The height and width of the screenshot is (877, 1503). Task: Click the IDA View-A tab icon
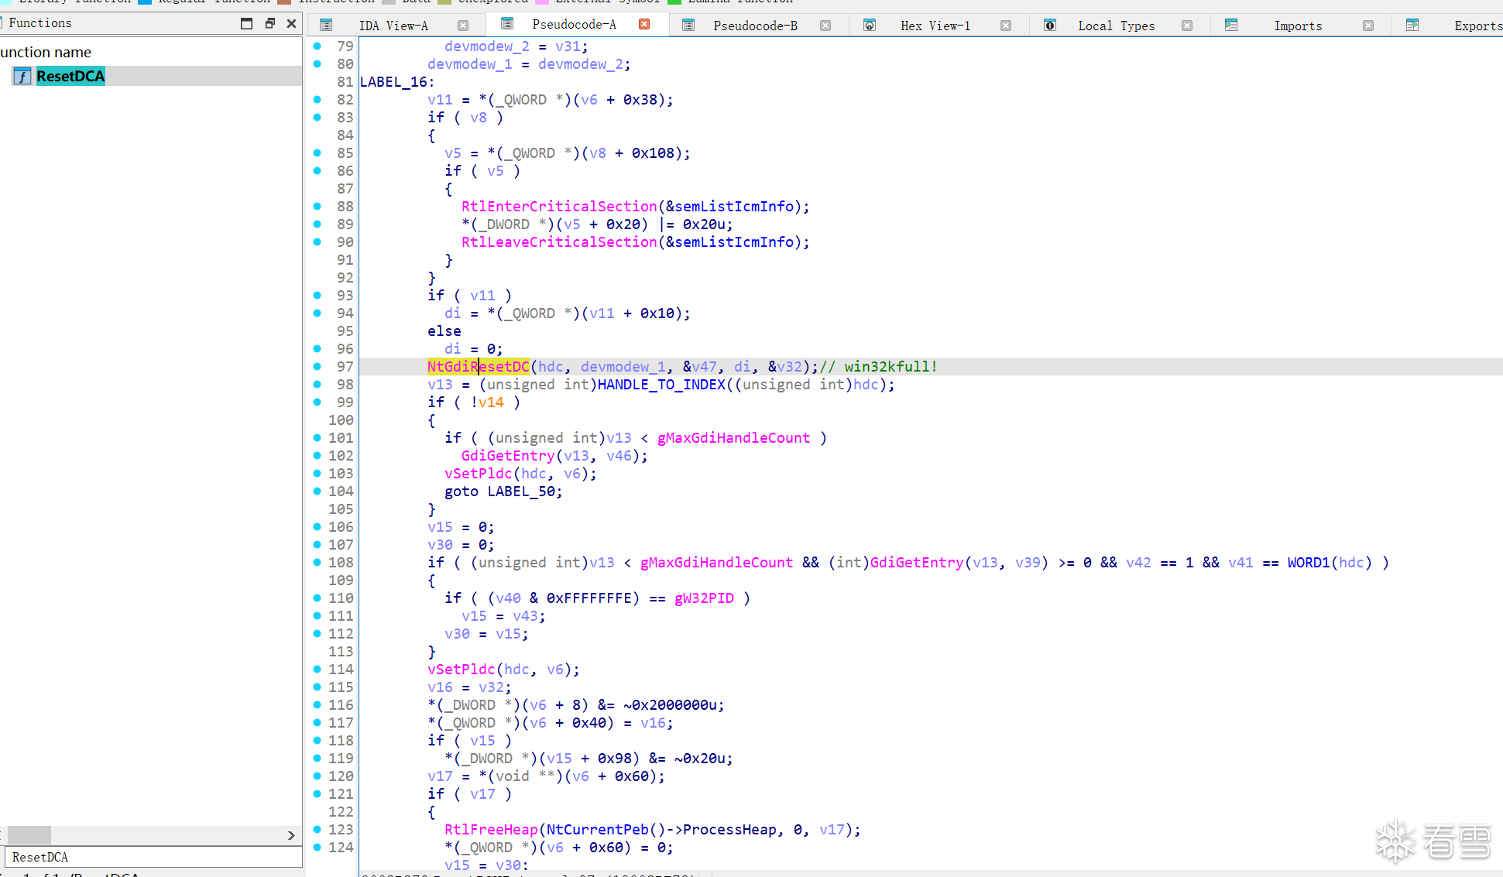[x=326, y=26]
